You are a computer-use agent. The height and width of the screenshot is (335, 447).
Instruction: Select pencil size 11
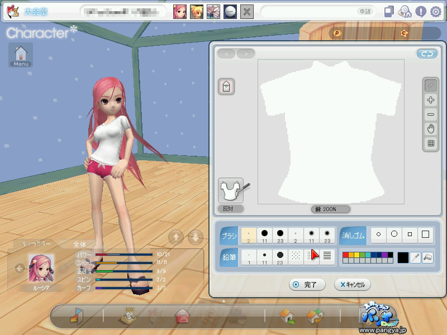[264, 257]
